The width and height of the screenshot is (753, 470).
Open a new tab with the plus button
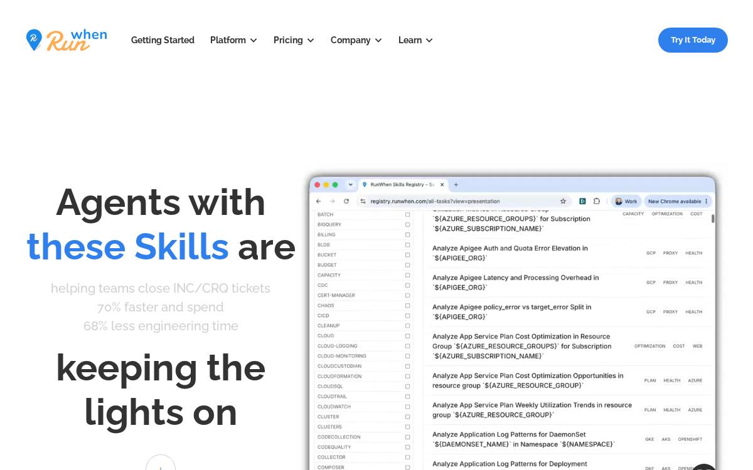pyautogui.click(x=456, y=185)
